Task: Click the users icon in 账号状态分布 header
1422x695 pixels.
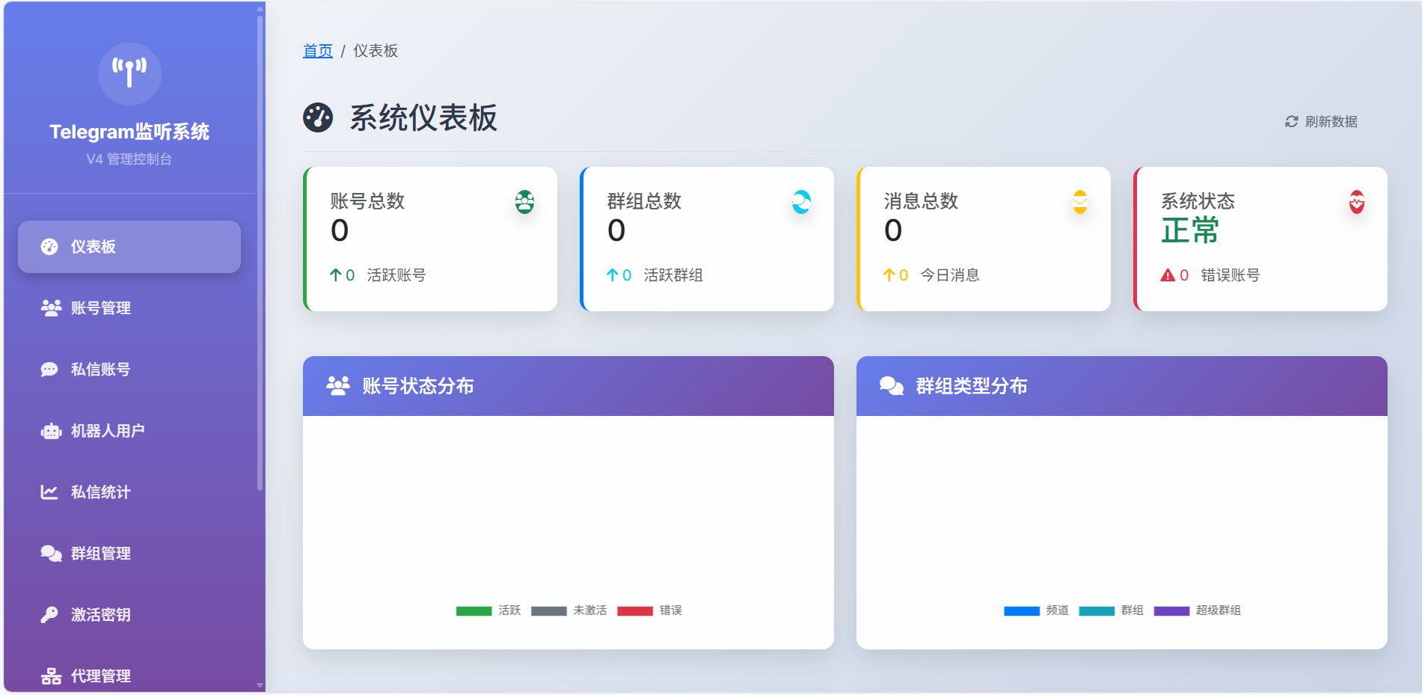Action: (x=338, y=386)
